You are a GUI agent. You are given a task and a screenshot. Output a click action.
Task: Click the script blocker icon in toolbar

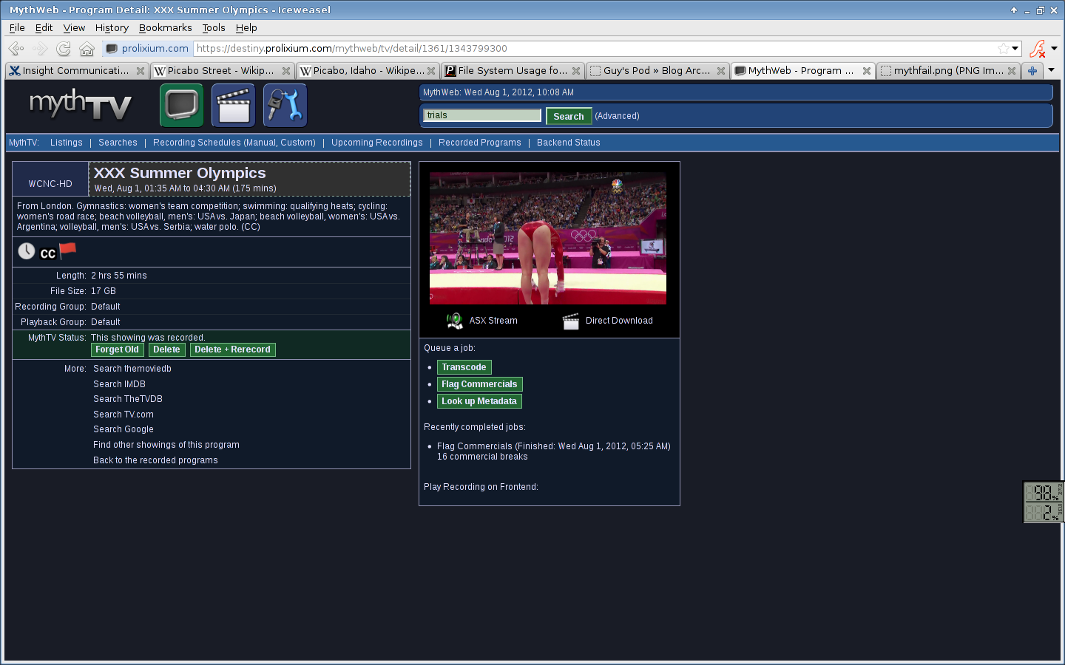pyautogui.click(x=1037, y=49)
